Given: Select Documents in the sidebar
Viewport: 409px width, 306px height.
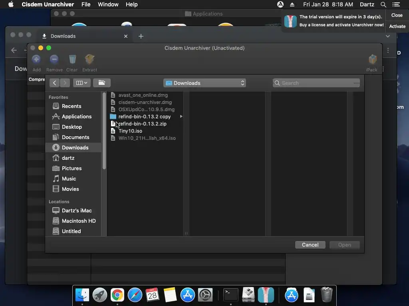Looking at the screenshot, I should tap(73, 137).
